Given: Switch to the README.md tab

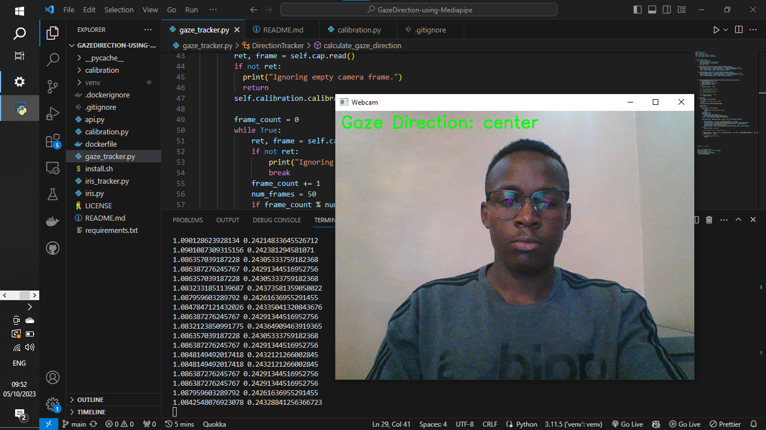Looking at the screenshot, I should coord(282,29).
